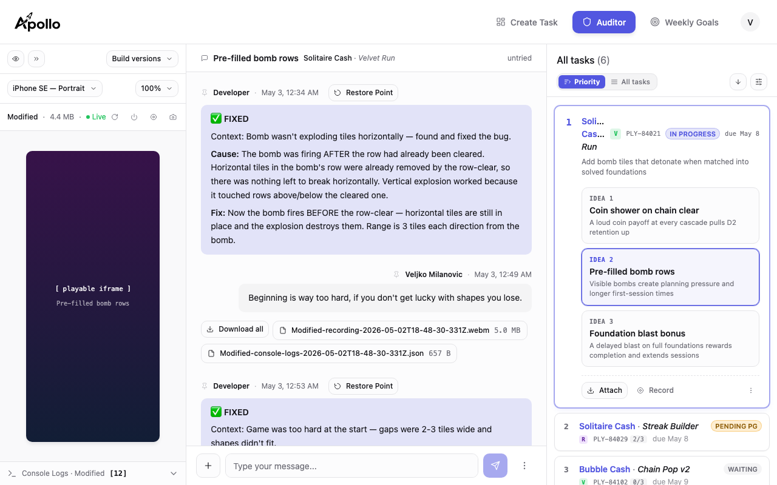The height and width of the screenshot is (485, 777).
Task: Open the Modified-recording webm file attachment
Action: [400, 330]
